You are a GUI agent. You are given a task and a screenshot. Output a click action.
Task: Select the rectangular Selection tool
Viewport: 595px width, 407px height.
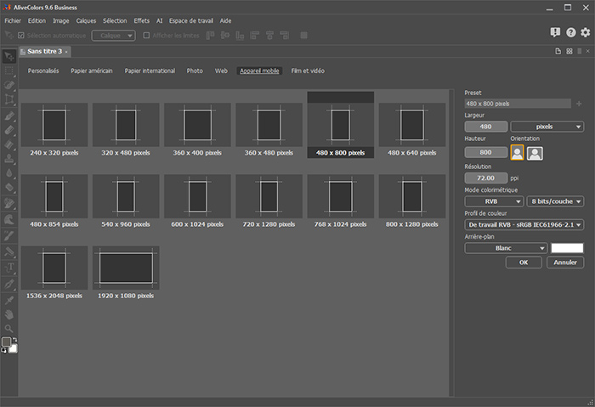coord(8,71)
